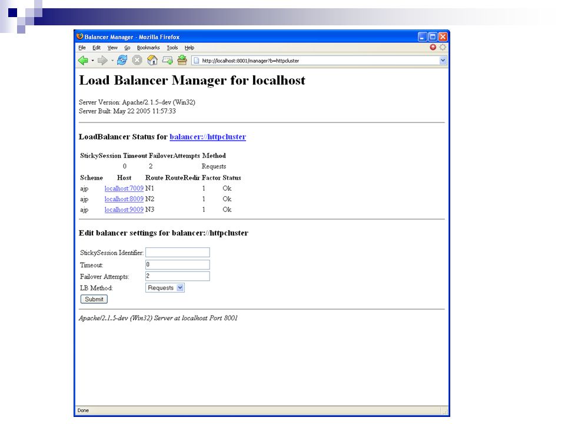This screenshot has height=424, width=565.
Task: Click the 'Edit balancer settings for balancer://httpcluster' heading
Action: point(164,233)
